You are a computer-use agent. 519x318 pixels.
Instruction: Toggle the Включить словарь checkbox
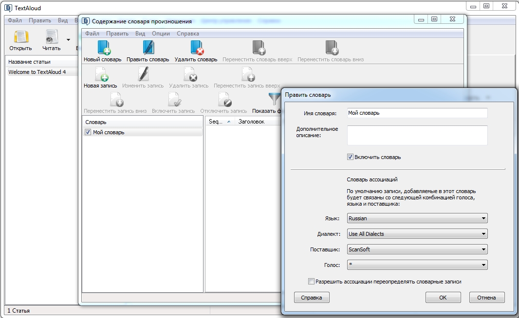(x=350, y=157)
